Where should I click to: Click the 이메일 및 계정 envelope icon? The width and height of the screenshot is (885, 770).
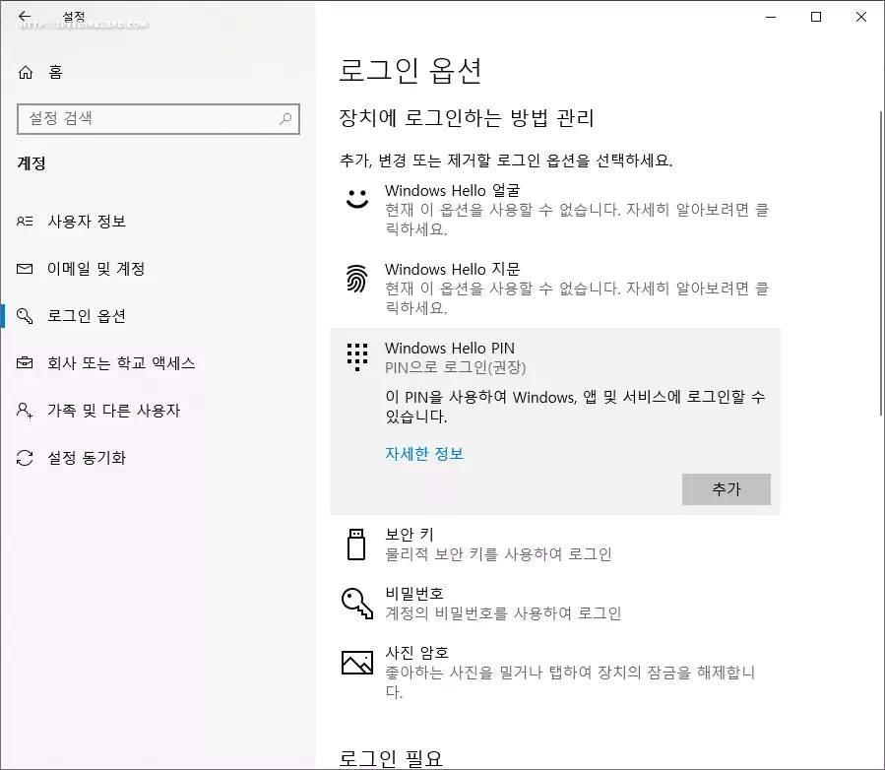pyautogui.click(x=25, y=269)
